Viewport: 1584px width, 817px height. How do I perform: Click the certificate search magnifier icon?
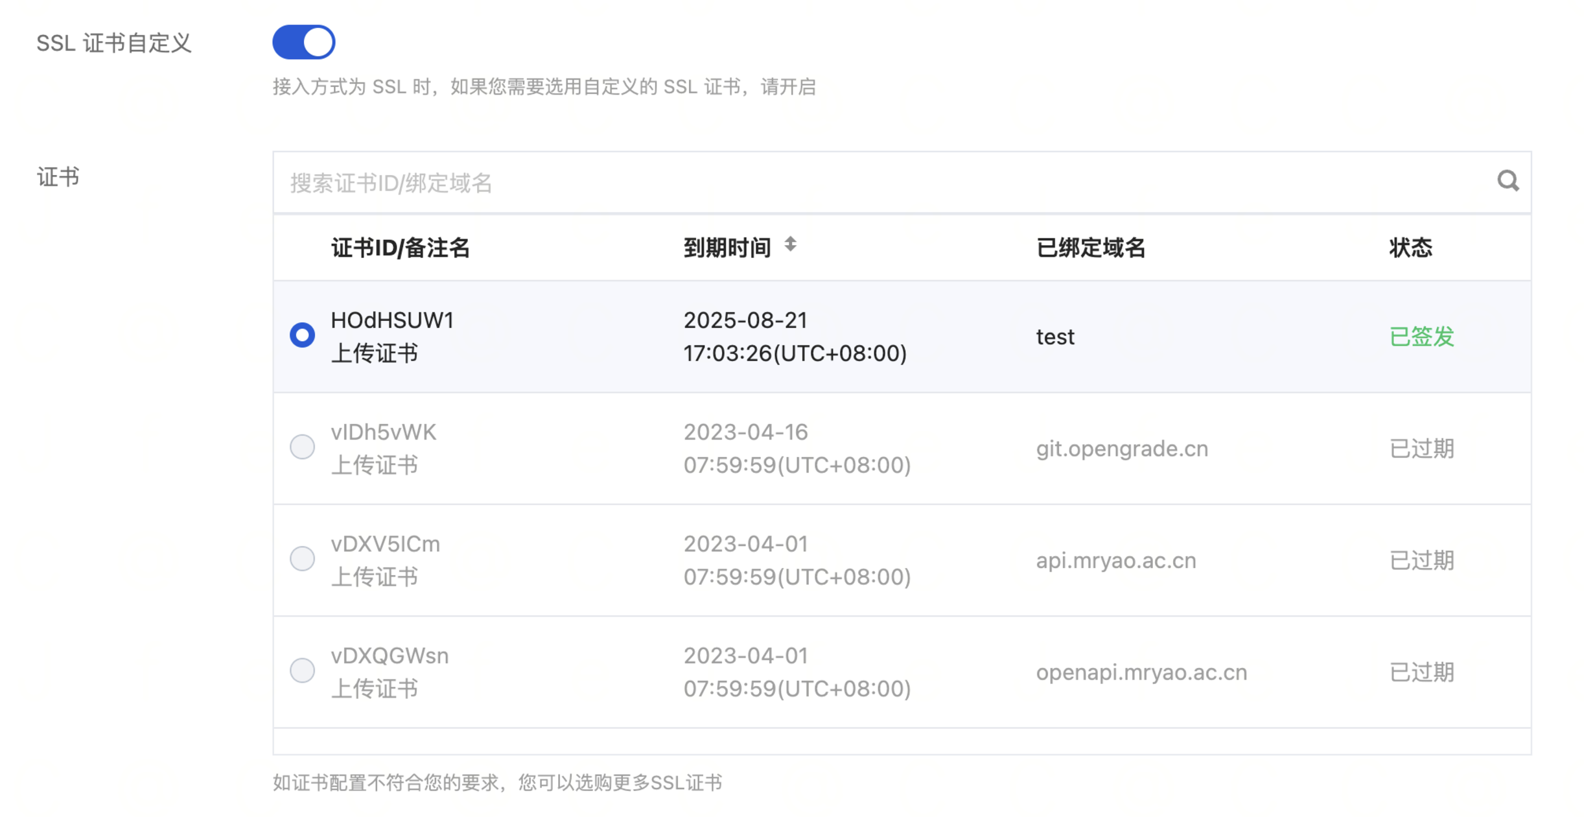point(1507,181)
